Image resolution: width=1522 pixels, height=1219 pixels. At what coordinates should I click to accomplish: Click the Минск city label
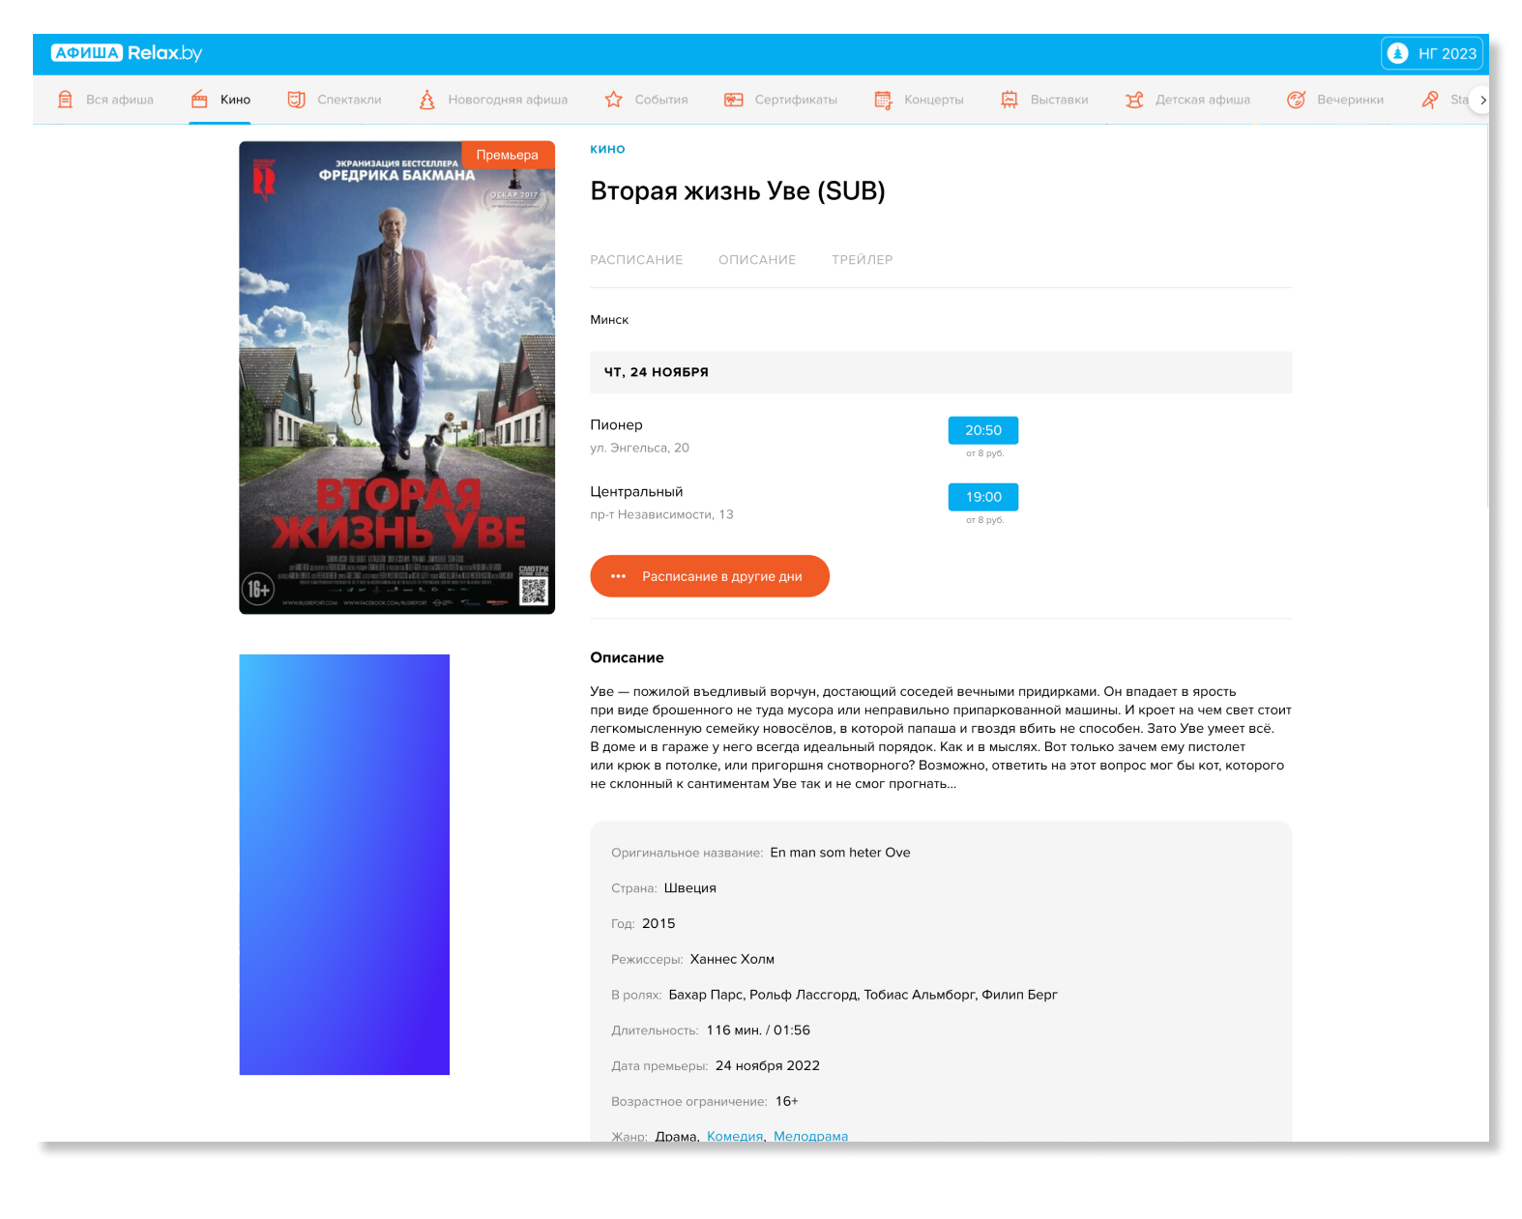(x=609, y=320)
